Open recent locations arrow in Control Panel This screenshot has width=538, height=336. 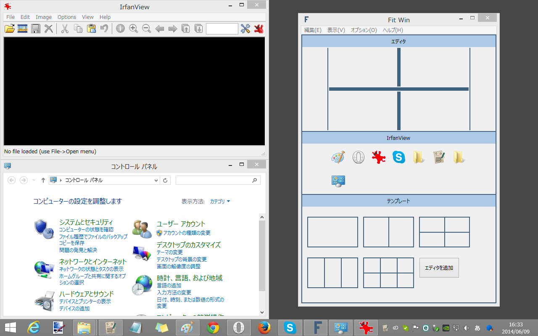tap(34, 180)
